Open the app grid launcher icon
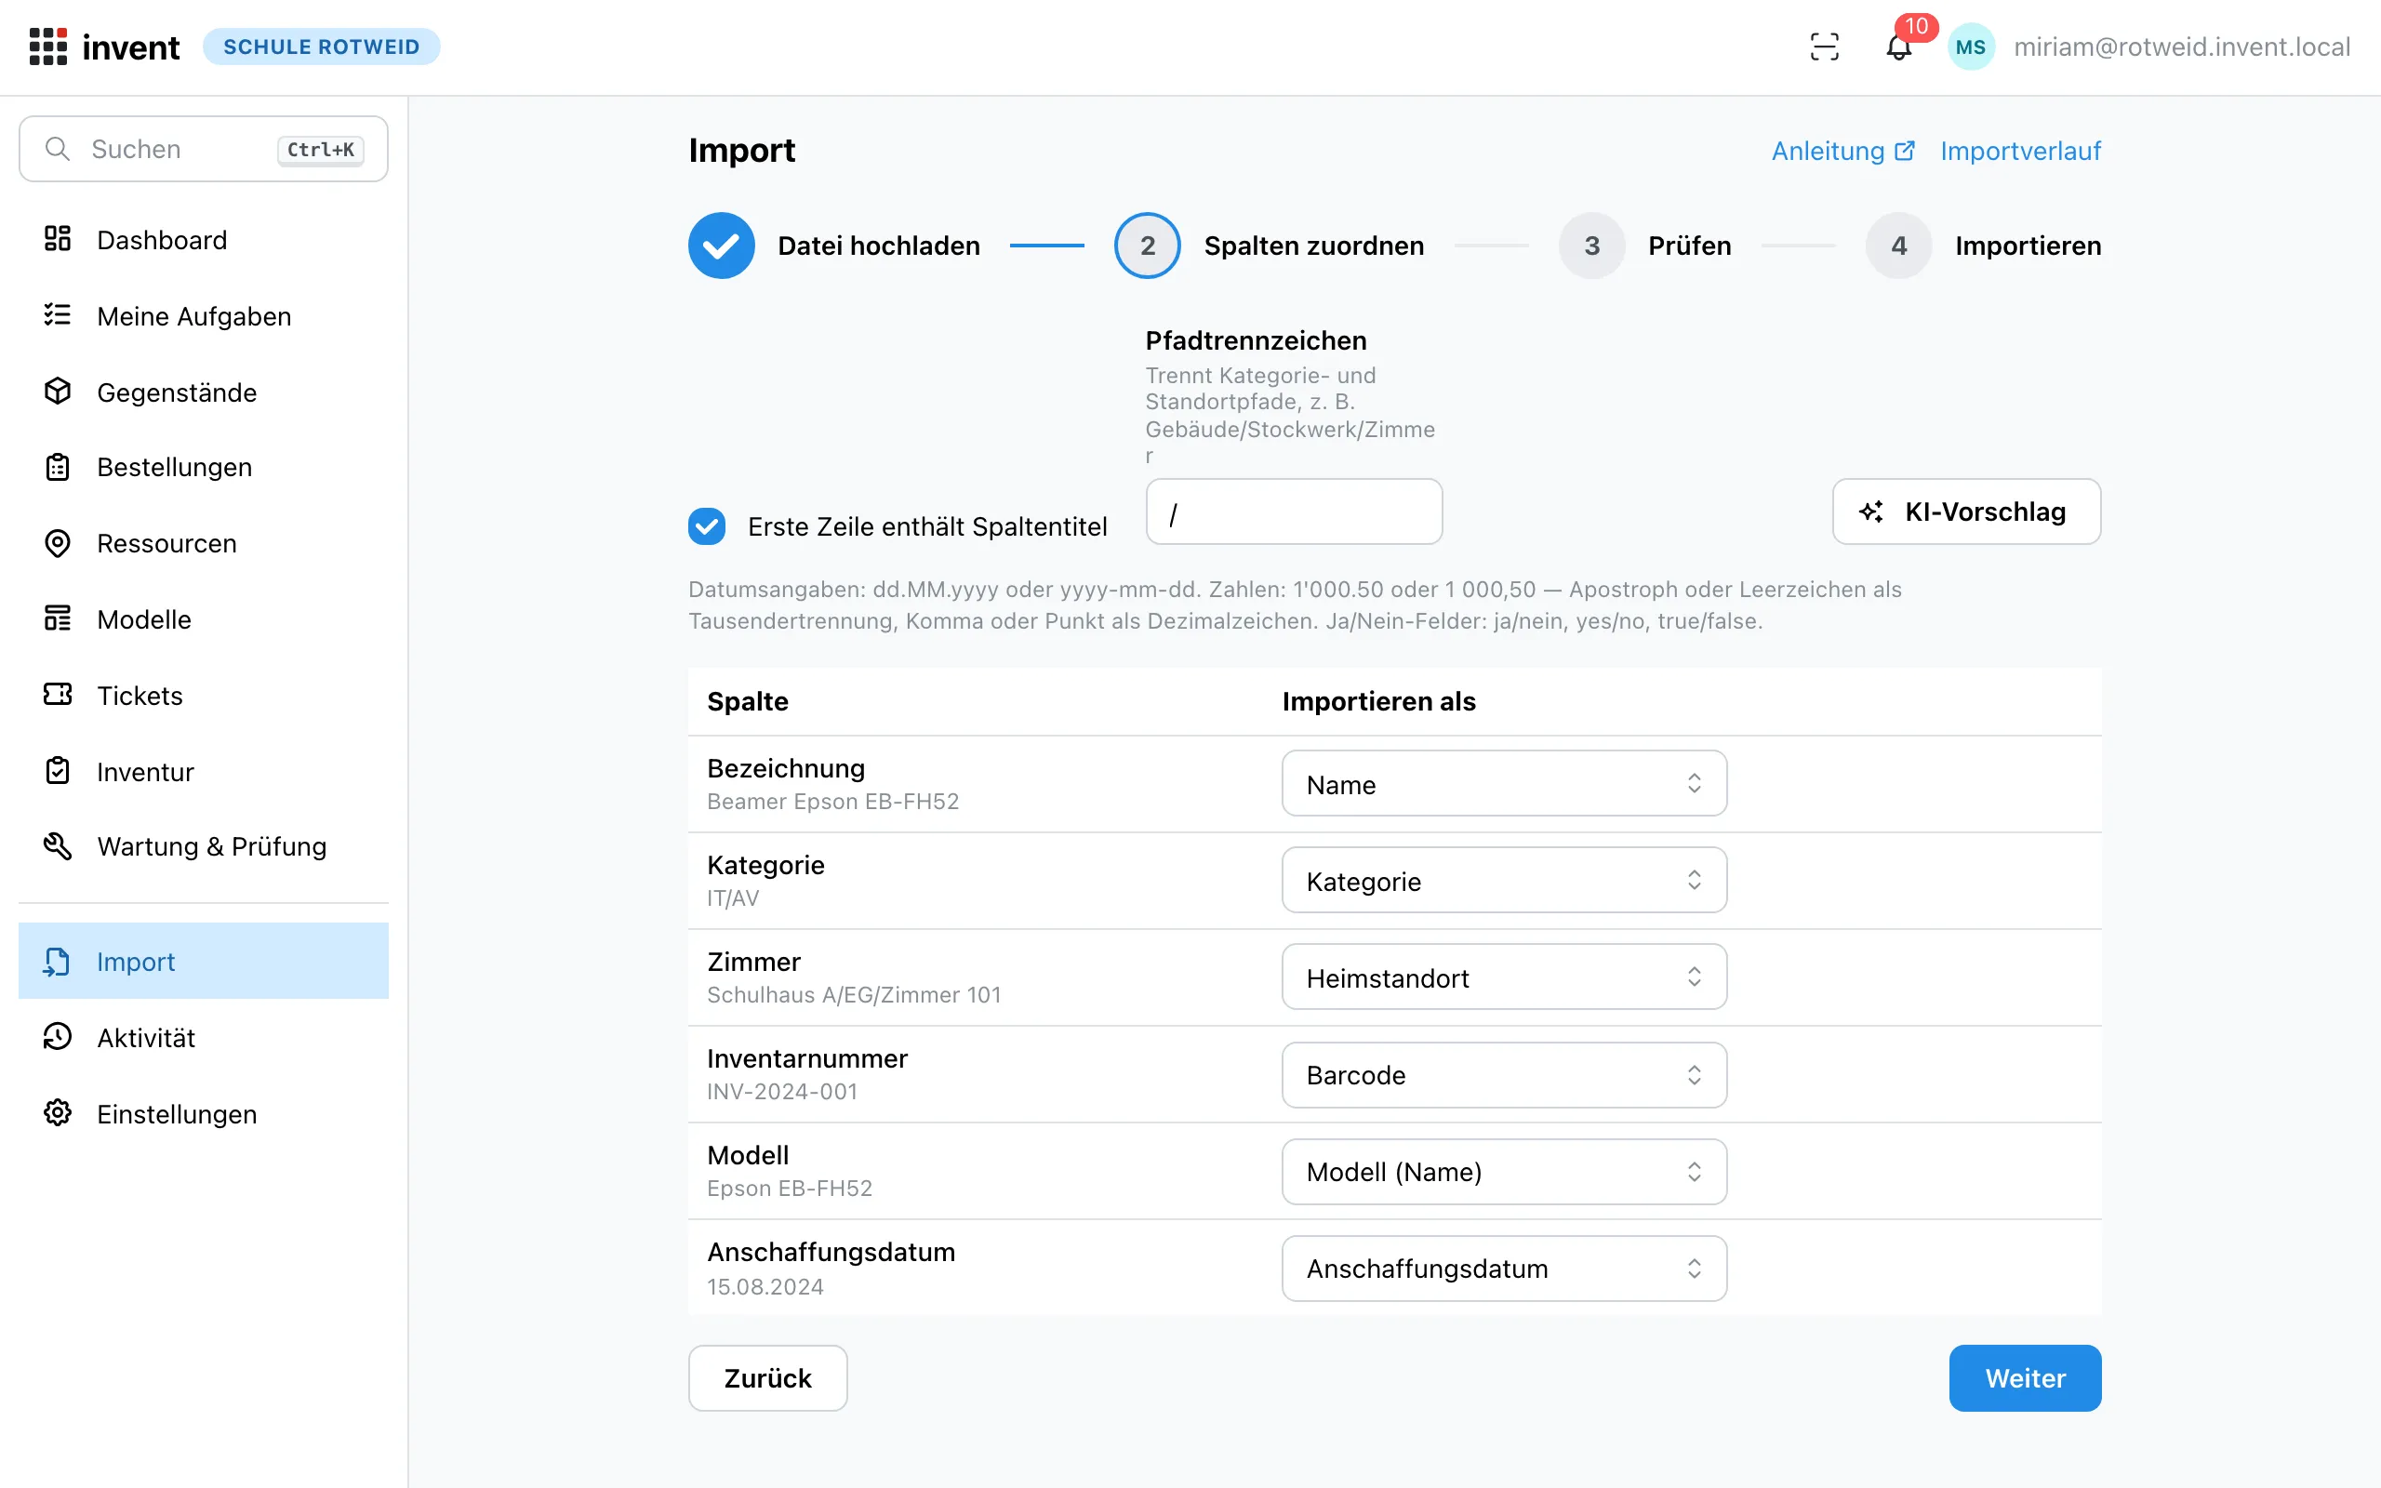Image resolution: width=2381 pixels, height=1488 pixels. (47, 46)
